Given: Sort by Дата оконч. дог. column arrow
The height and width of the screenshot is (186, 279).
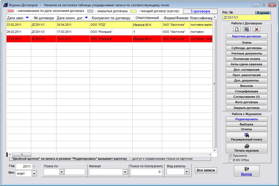Looking at the screenshot, I should point(86,18).
